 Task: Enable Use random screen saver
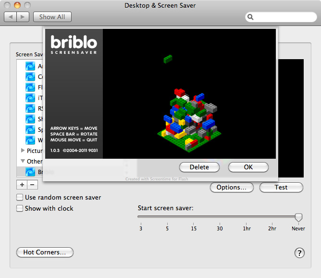(x=20, y=197)
